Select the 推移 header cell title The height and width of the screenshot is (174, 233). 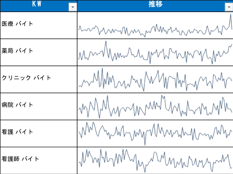pos(155,4)
